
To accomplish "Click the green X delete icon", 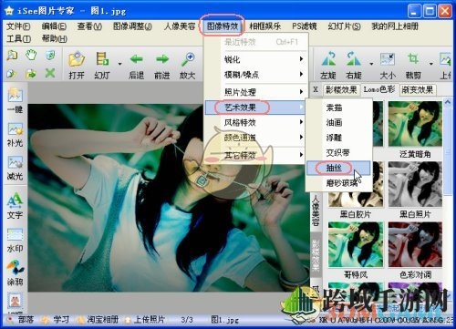I will tap(50, 73).
